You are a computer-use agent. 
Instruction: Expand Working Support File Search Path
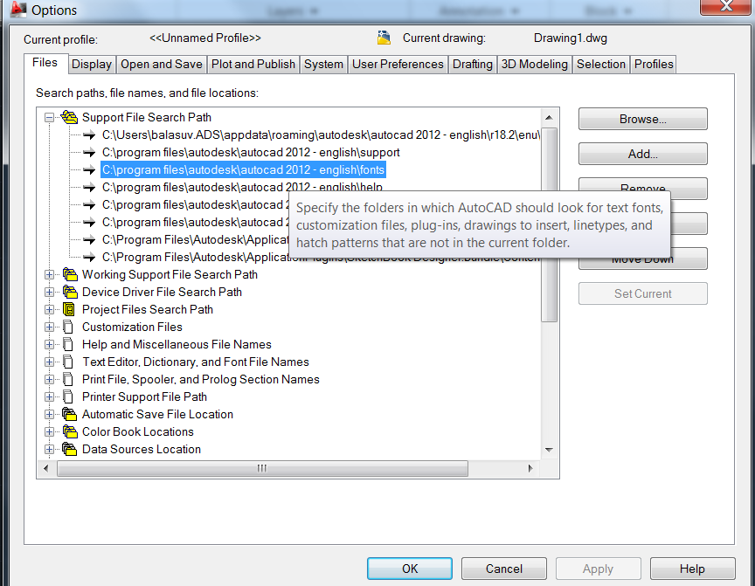(49, 275)
